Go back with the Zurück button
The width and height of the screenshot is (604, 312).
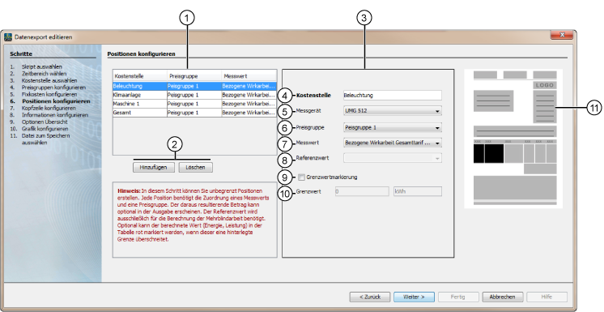pos(370,297)
